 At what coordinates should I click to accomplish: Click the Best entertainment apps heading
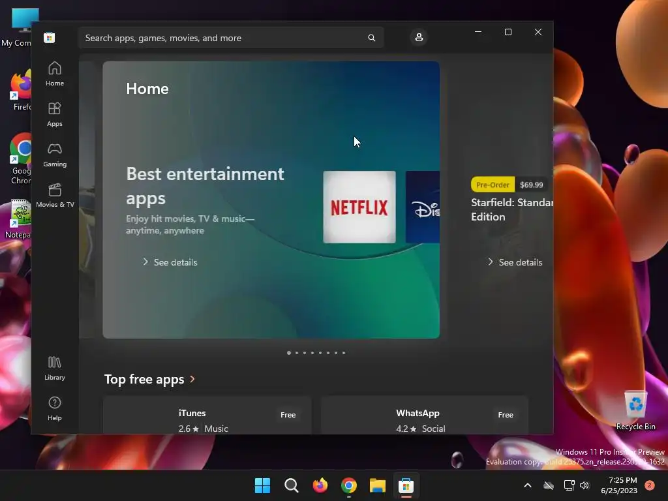click(x=205, y=186)
